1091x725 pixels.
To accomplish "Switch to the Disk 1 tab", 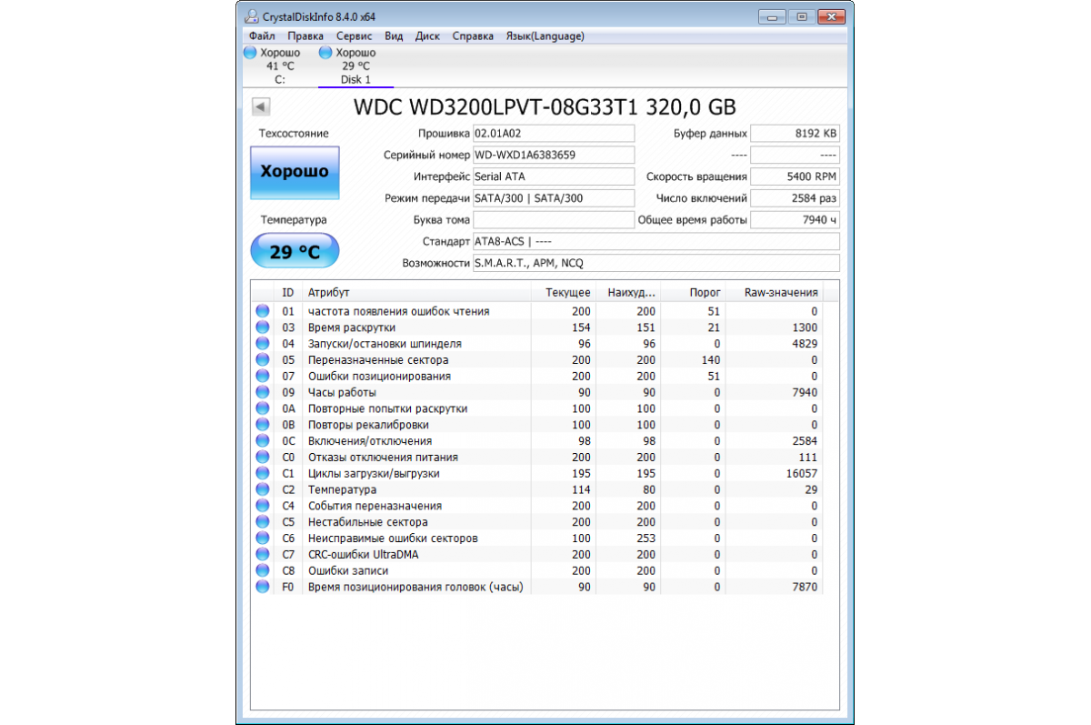I will coord(355,79).
